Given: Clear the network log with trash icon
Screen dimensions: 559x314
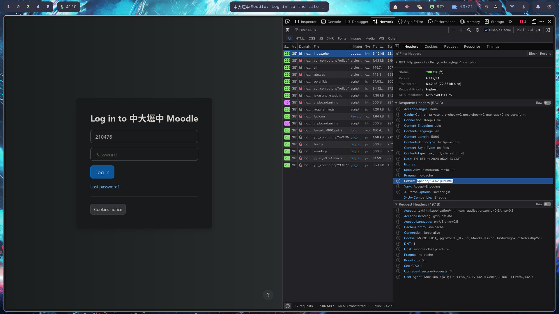Looking at the screenshot, I should coord(287,30).
